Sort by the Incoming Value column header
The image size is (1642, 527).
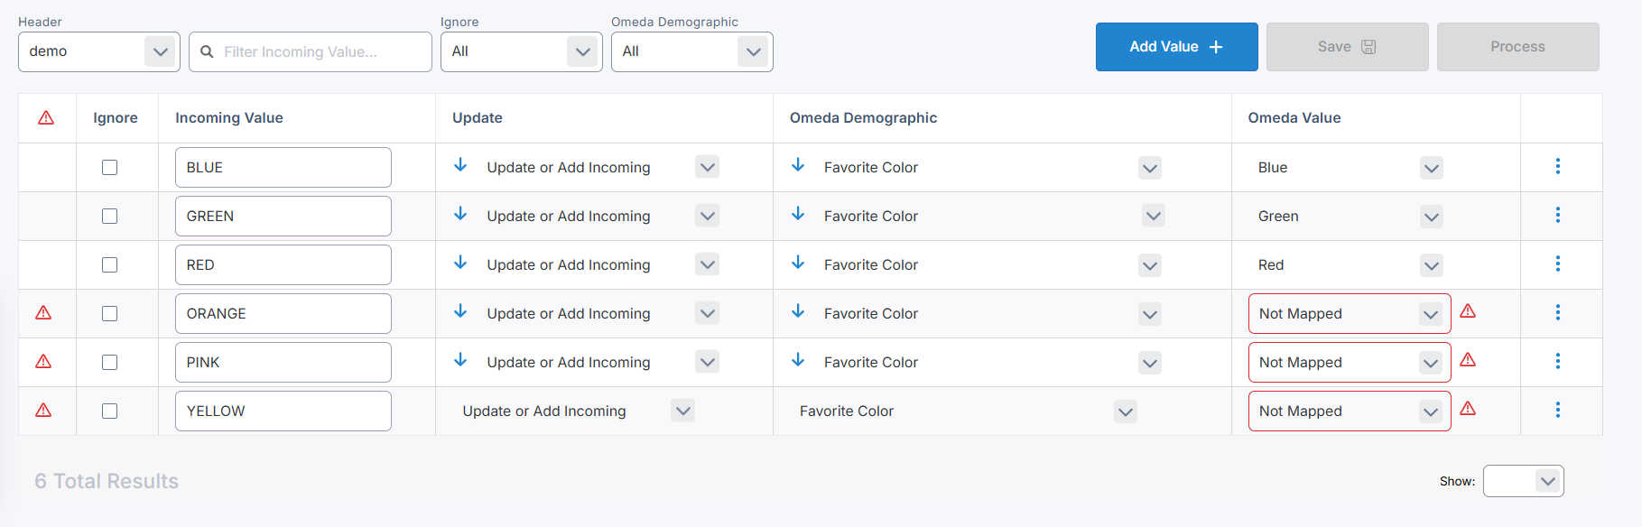pos(229,118)
